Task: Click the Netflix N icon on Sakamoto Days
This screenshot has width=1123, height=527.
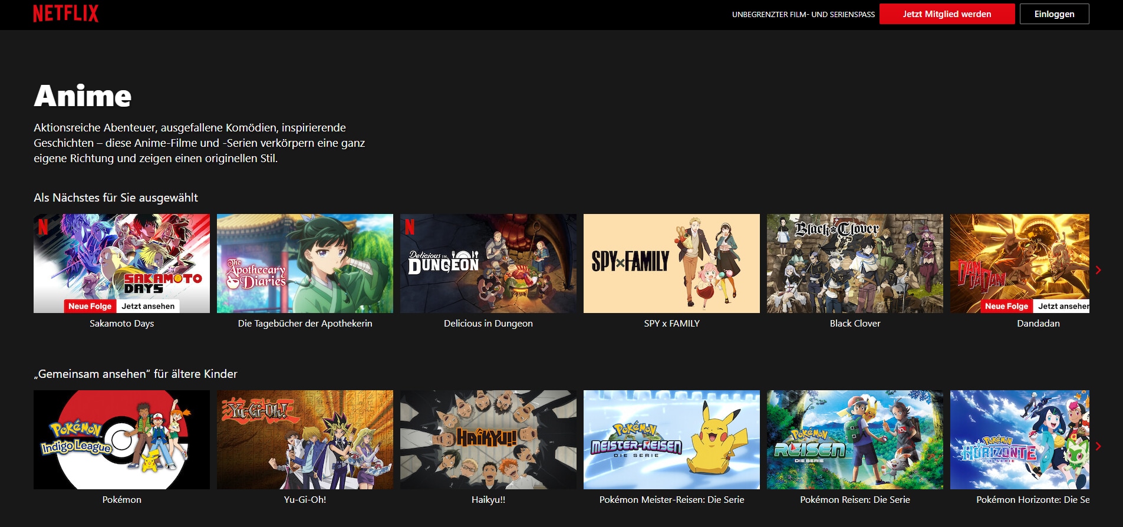Action: [x=42, y=227]
